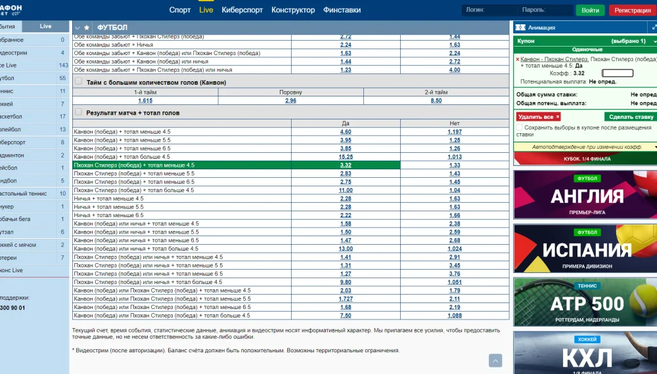The width and height of the screenshot is (657, 374).
Task: Click the Анимация pitch icon
Action: [520, 28]
